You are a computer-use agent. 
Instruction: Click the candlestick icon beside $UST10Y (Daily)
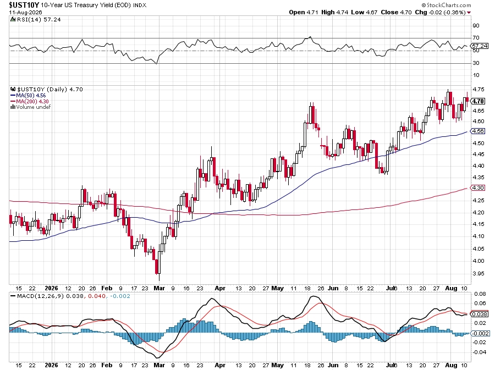pos(13,89)
